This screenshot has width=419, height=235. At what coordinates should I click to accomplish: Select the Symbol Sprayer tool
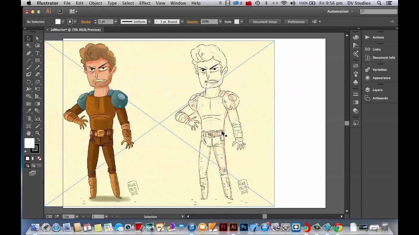coord(28,118)
